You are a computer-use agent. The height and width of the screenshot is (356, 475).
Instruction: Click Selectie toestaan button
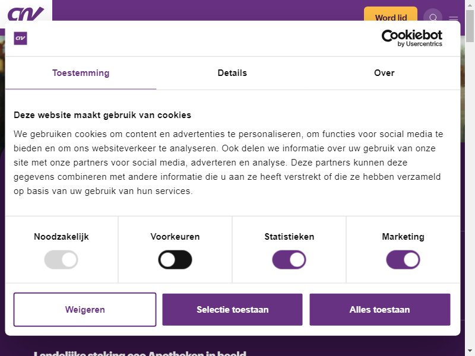click(232, 309)
